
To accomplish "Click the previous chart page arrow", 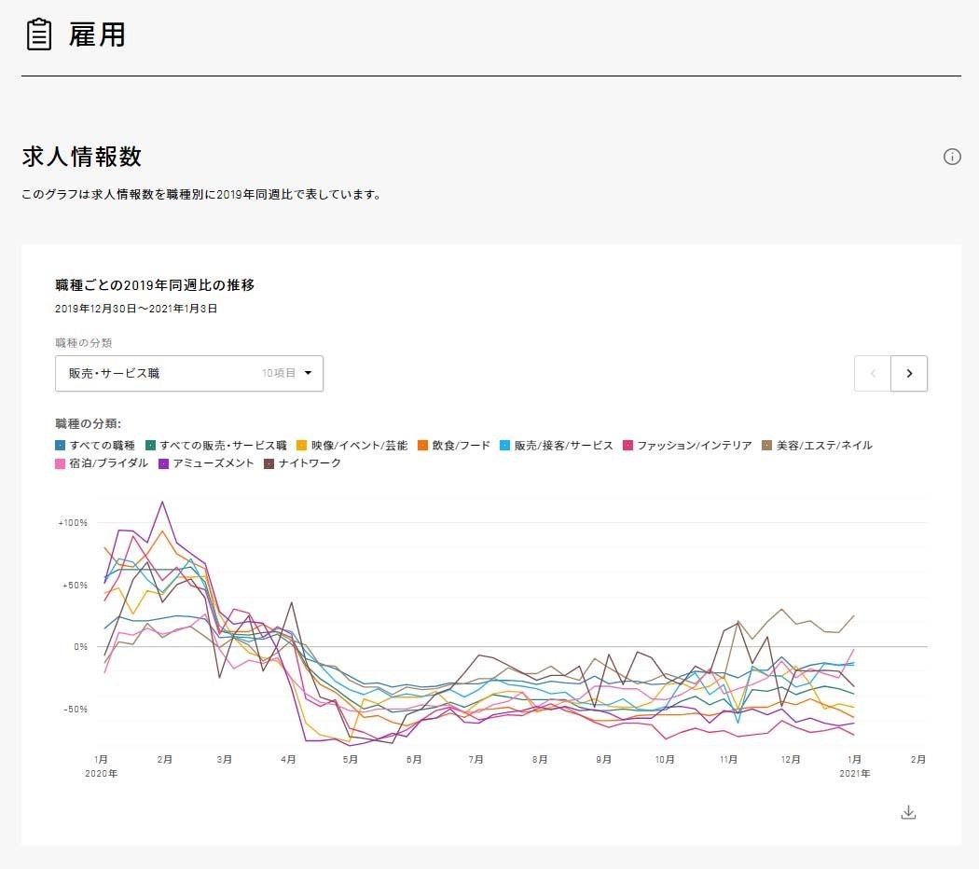I will 873,374.
